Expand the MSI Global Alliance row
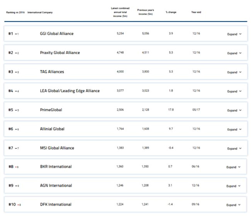Image resolution: width=251 pixels, height=216 pixels. click(234, 148)
